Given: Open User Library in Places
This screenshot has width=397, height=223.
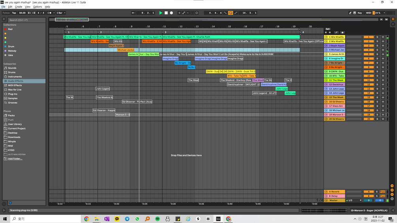Looking at the screenshot, I should (x=15, y=124).
